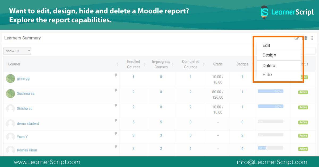Click in-progress courses count 5 for demo student
This screenshot has height=167, width=319.
point(161,122)
